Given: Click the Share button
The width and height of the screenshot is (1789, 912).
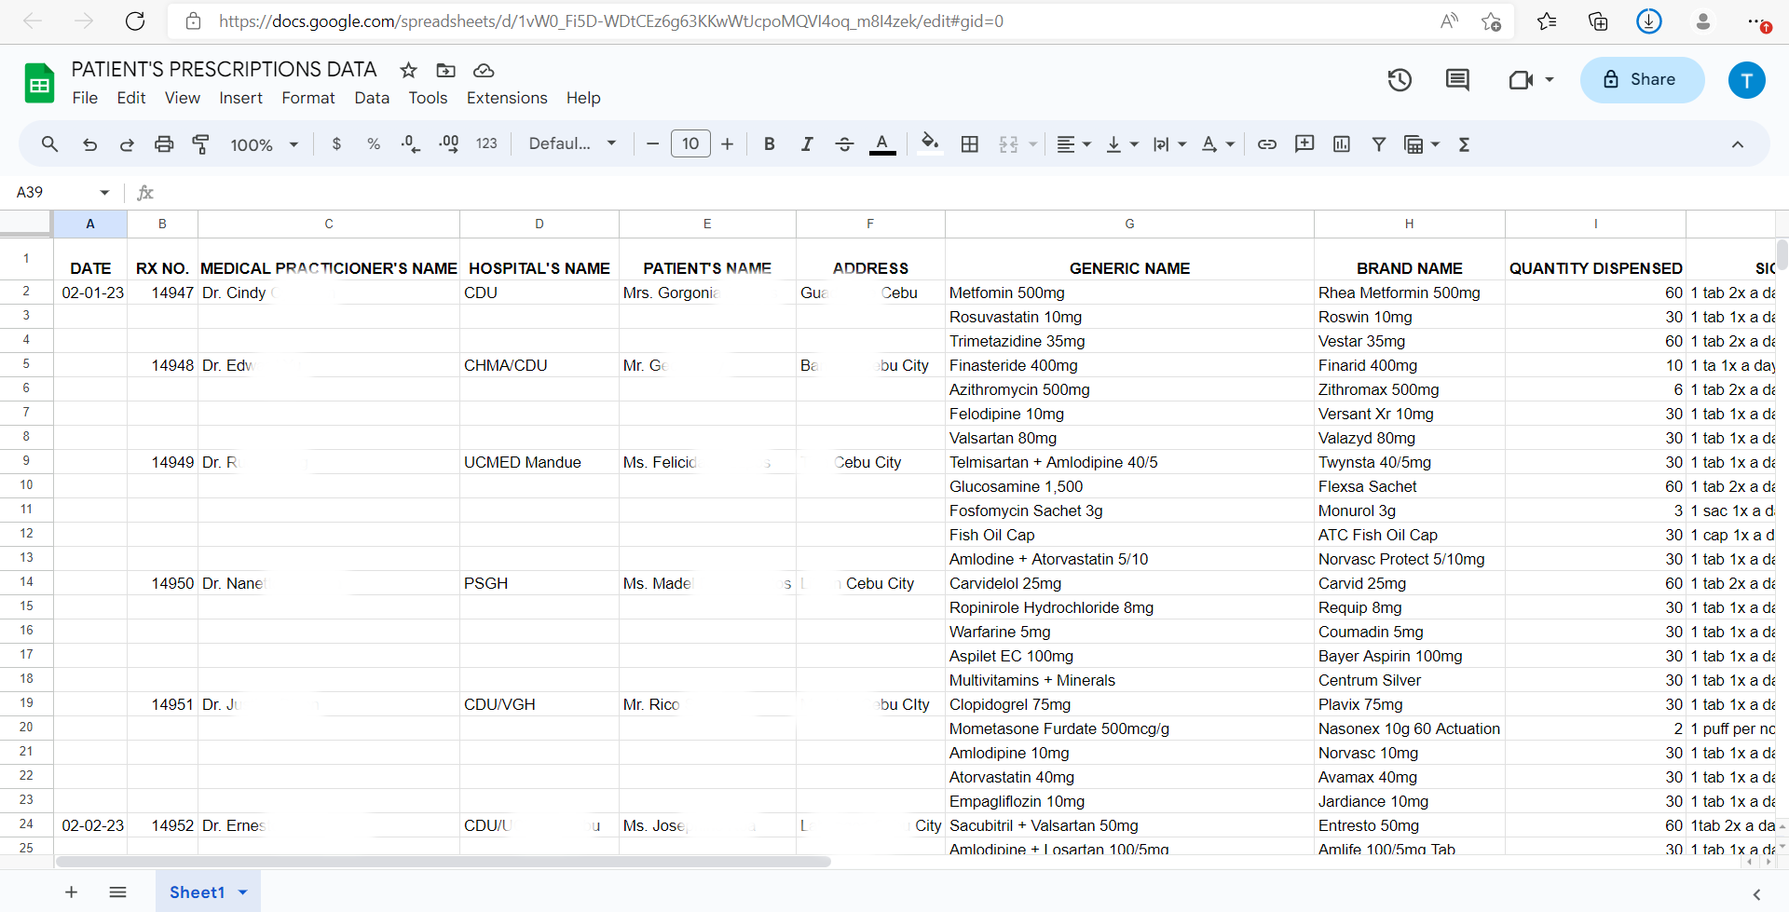Looking at the screenshot, I should 1642,80.
